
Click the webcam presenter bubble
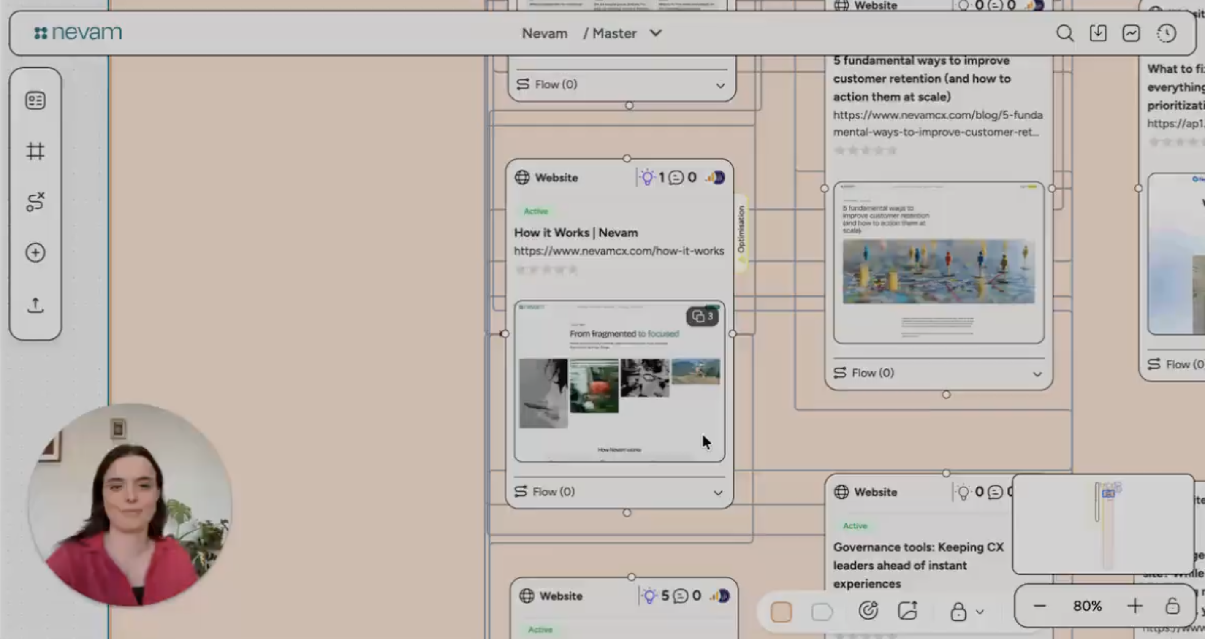[129, 505]
